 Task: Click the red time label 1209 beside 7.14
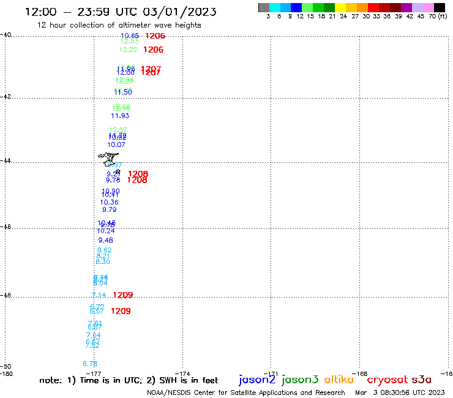click(x=123, y=295)
